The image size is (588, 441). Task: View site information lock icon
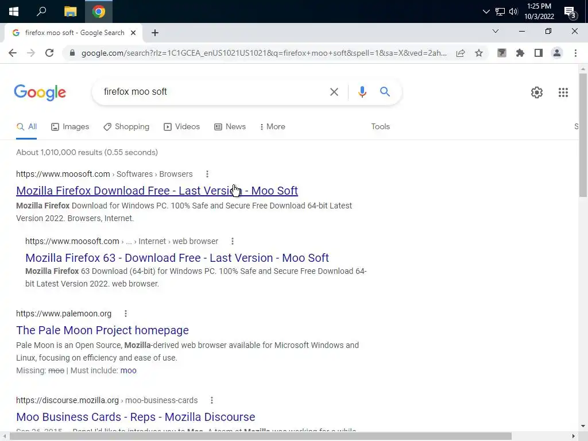[x=72, y=53]
